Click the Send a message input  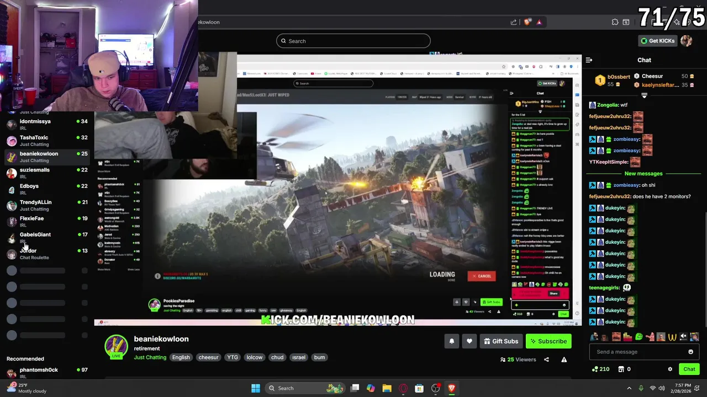639,352
